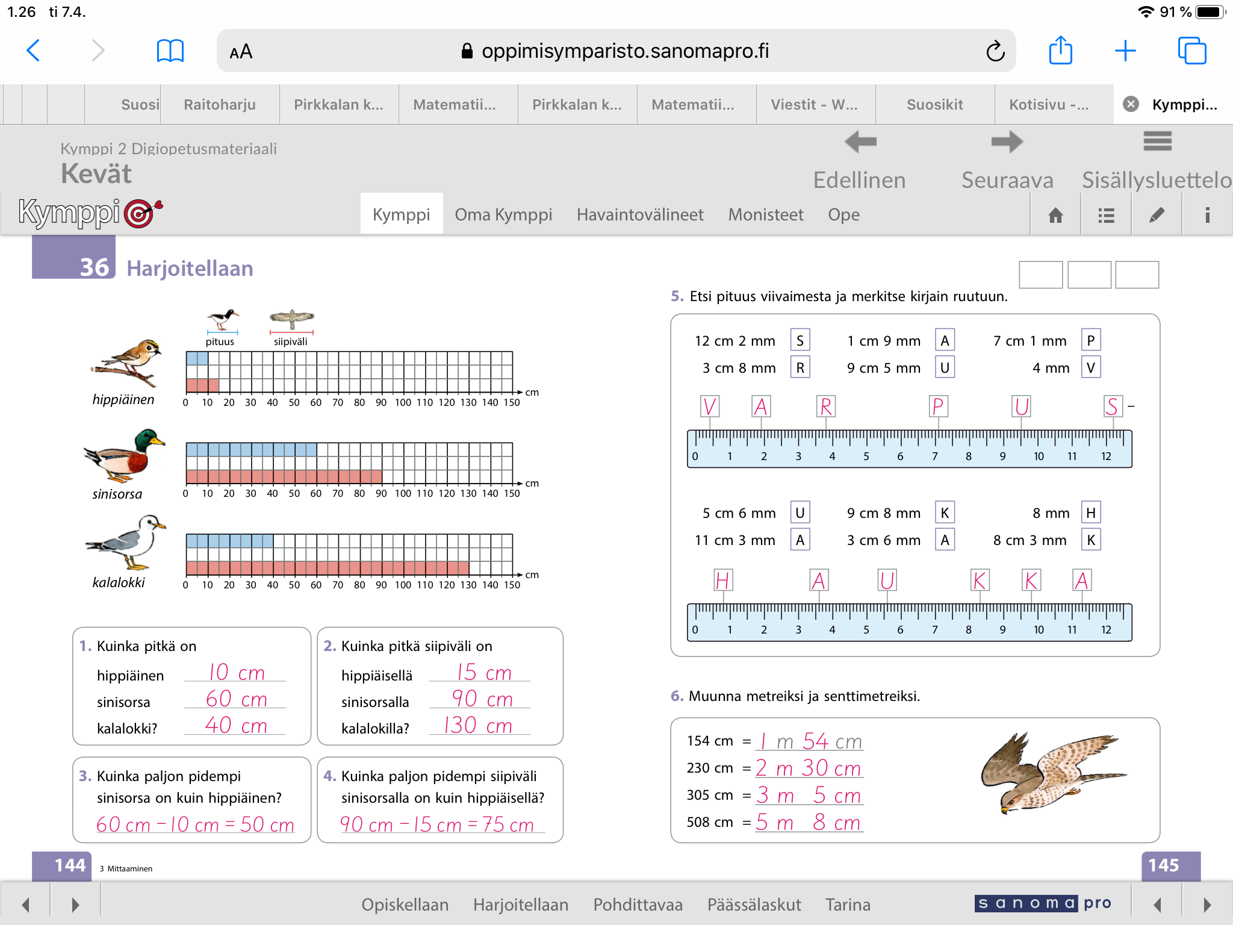1233x925 pixels.
Task: Open the Monisteet tab
Action: [x=765, y=214]
